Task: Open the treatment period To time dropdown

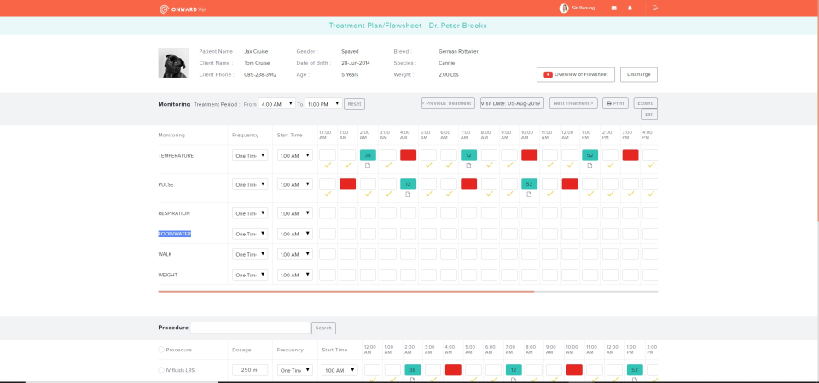Action: click(x=323, y=104)
